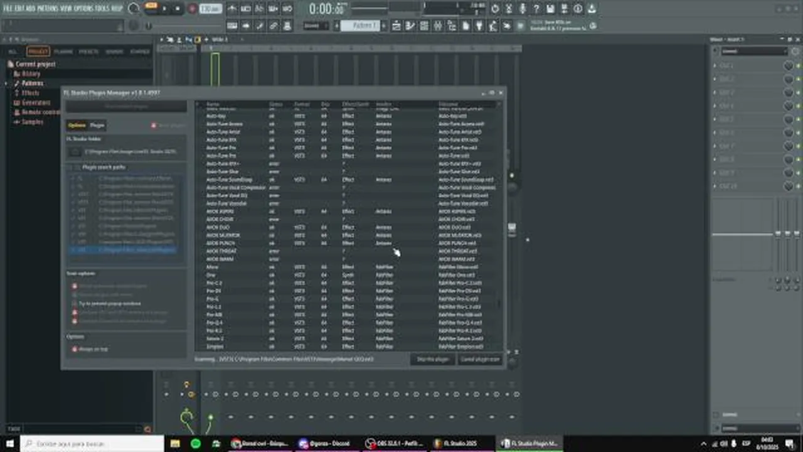Toggle the green enable light of Slot 3
This screenshot has width=803, height=452.
pyautogui.click(x=798, y=93)
